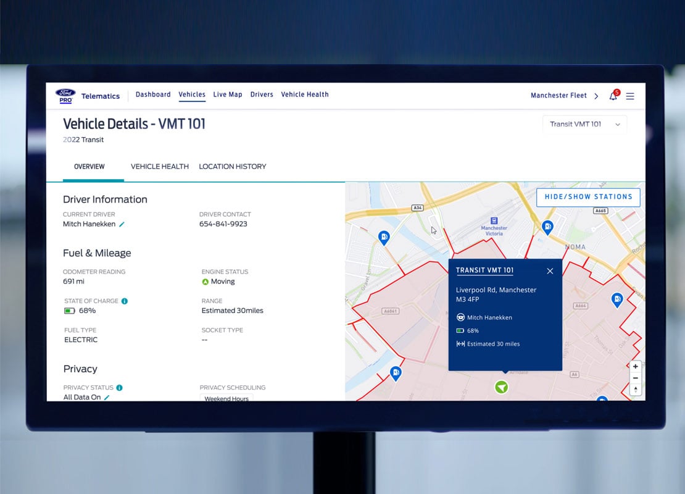685x494 pixels.
Task: Click the range icon in map popup
Action: click(460, 344)
